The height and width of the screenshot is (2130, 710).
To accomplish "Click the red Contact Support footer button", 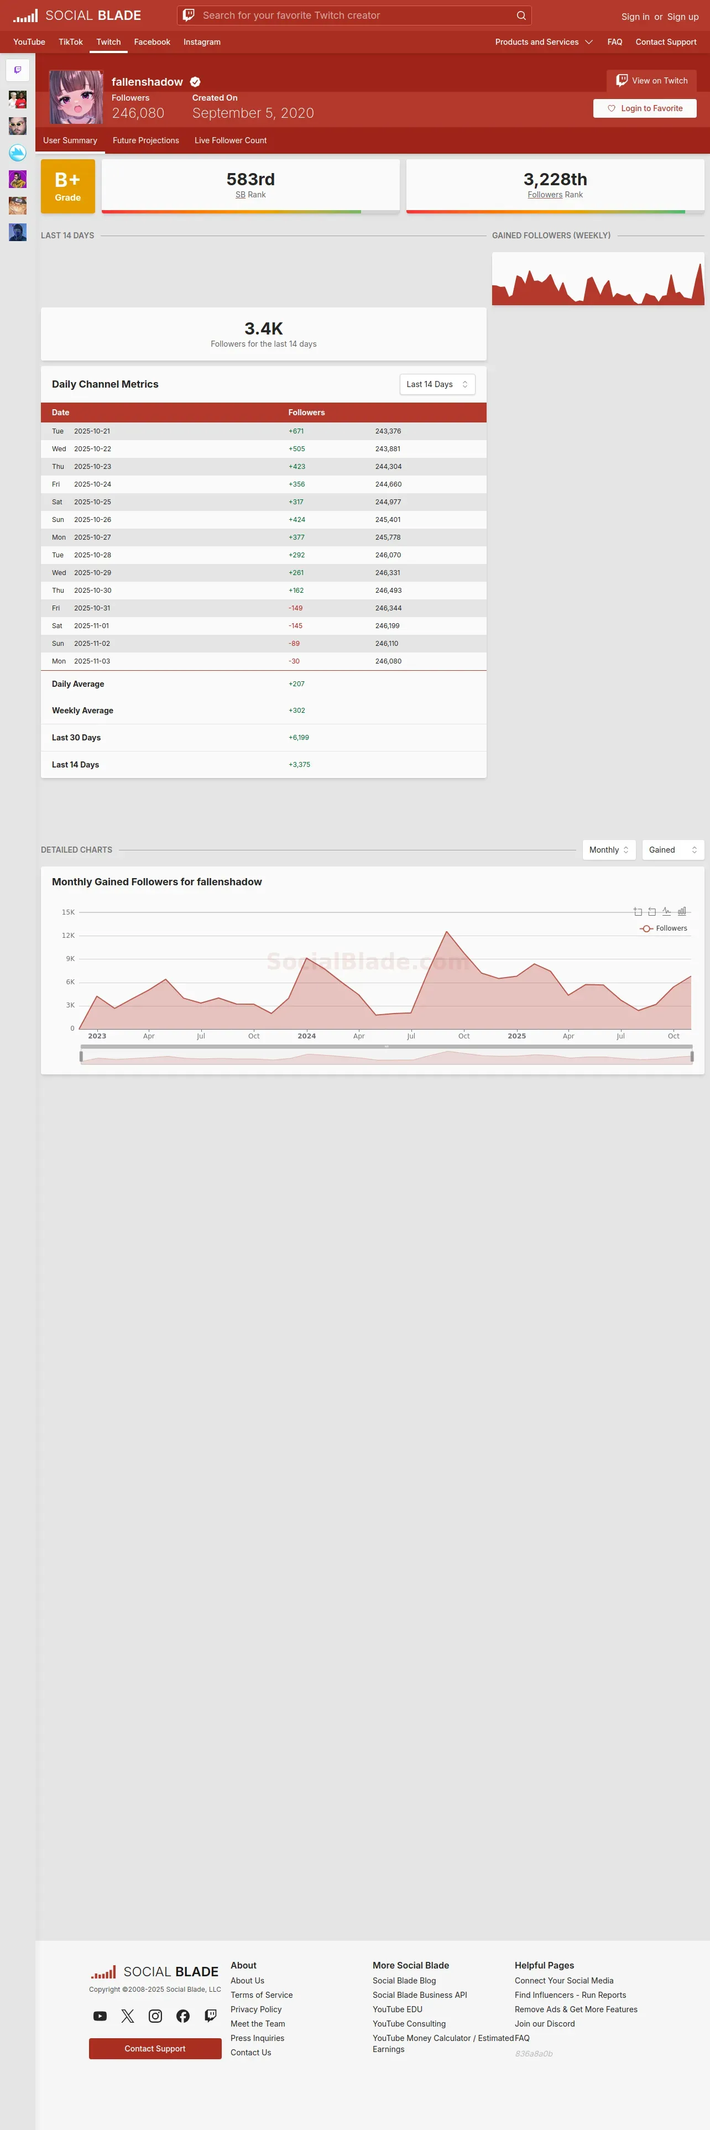I will point(155,2048).
